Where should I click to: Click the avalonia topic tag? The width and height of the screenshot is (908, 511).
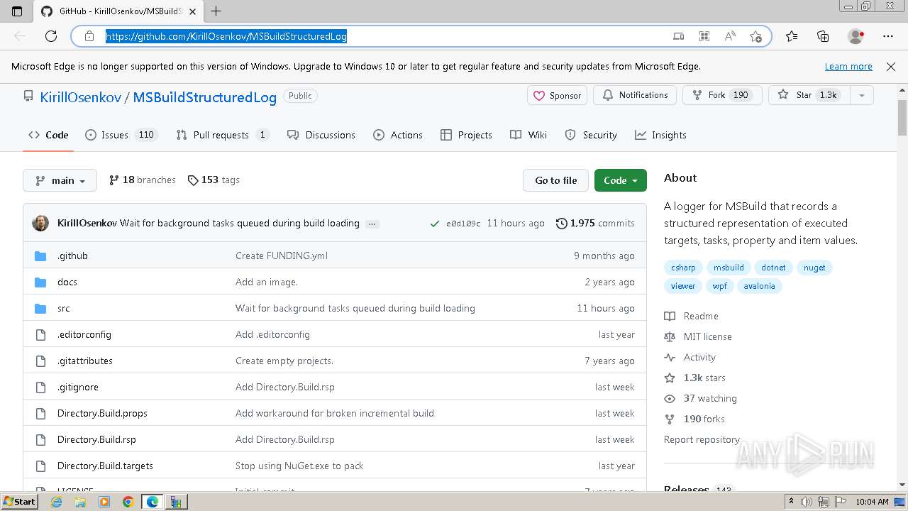[x=759, y=286]
